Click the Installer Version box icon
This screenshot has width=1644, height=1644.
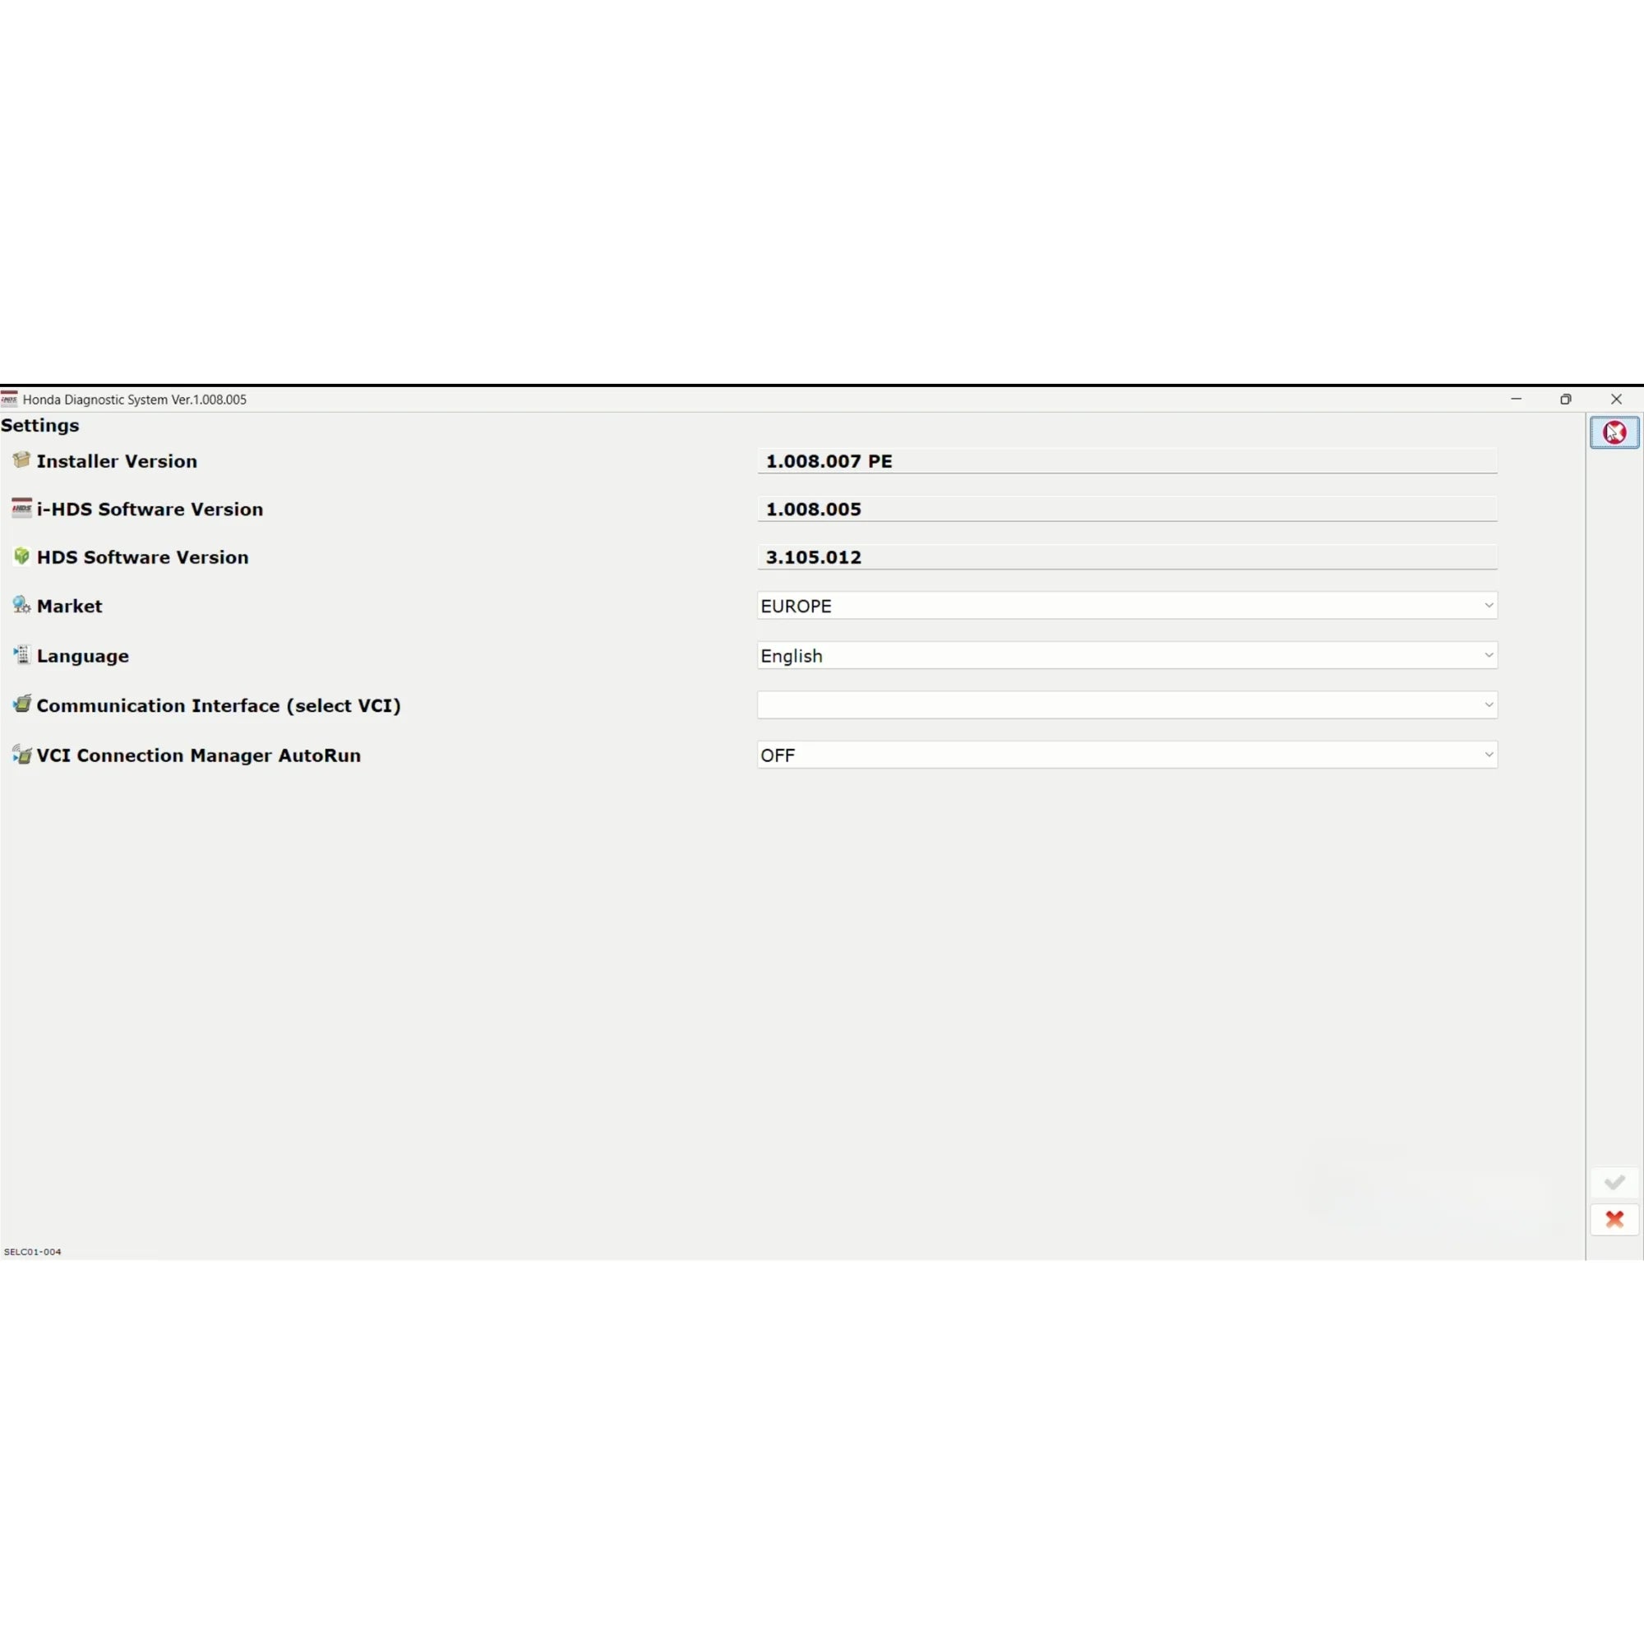point(21,460)
